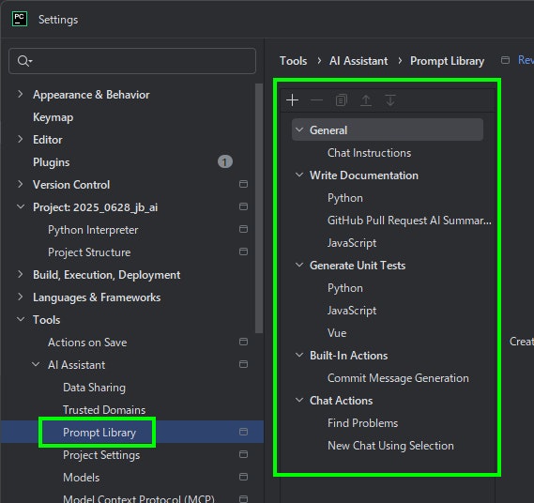Expand the Editor settings section
Image resolution: width=534 pixels, height=503 pixels.
click(21, 139)
